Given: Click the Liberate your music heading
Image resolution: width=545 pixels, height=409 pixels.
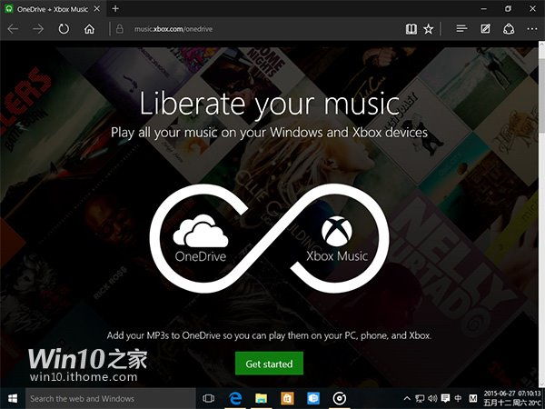Looking at the screenshot, I should click(270, 104).
